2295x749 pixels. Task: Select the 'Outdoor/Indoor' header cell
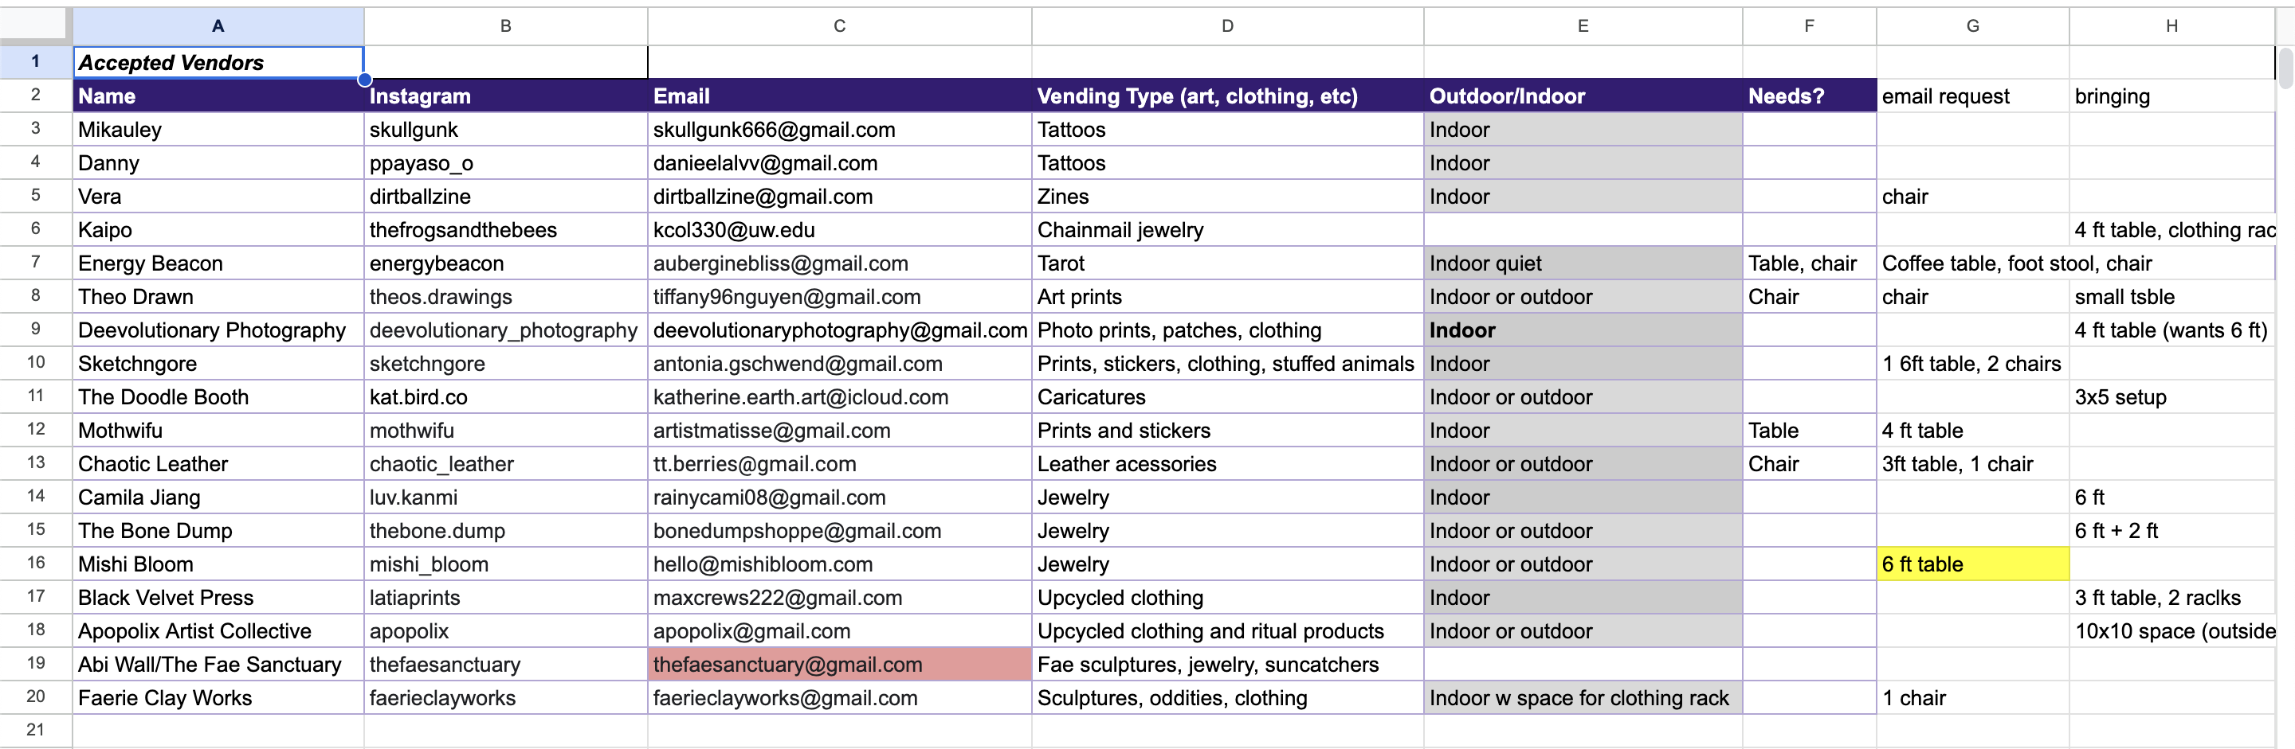pyautogui.click(x=1583, y=96)
